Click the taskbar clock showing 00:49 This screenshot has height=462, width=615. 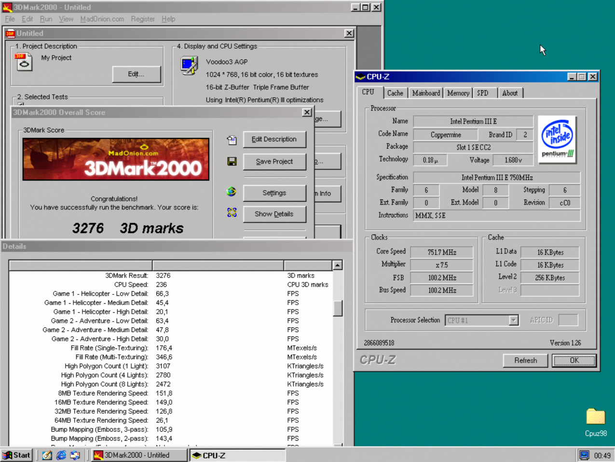click(x=602, y=455)
